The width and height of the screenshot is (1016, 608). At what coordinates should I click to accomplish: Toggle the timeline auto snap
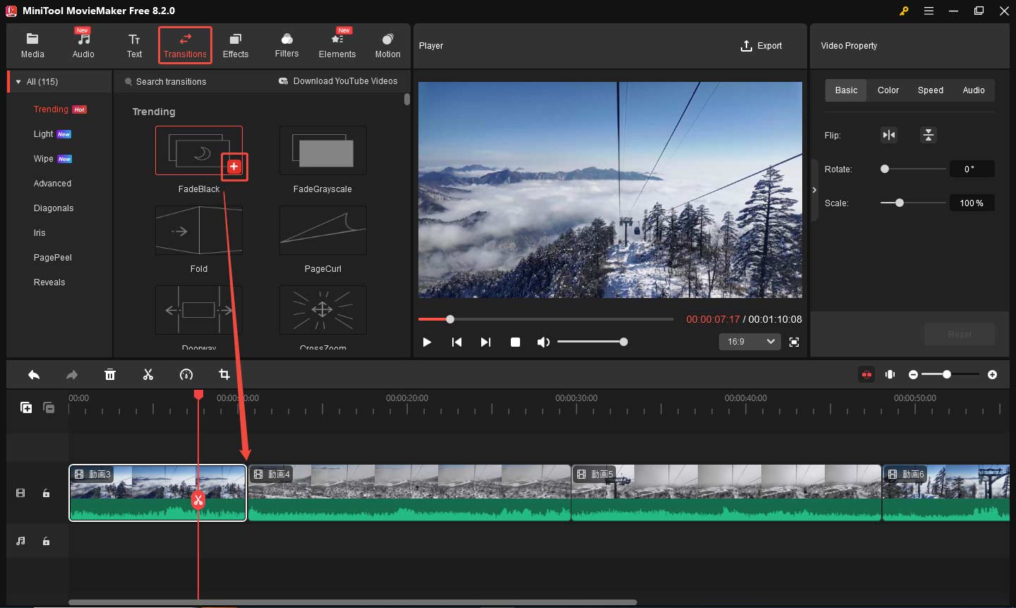(866, 374)
